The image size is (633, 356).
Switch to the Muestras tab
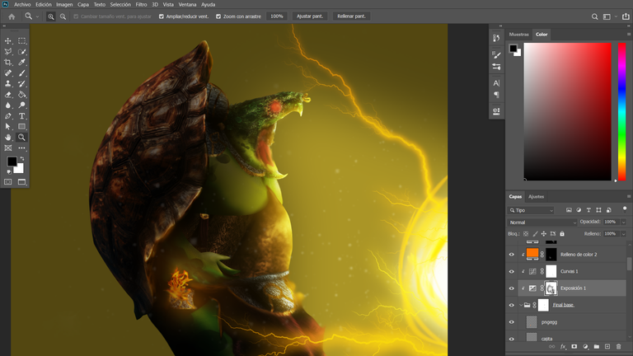tap(518, 35)
